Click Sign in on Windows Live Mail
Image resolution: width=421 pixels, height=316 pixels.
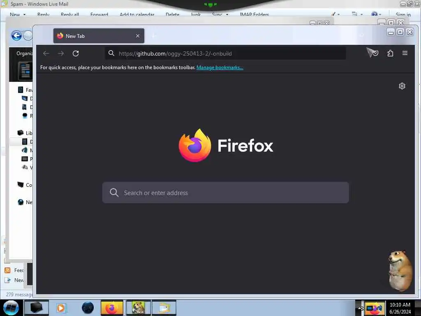coord(403,14)
